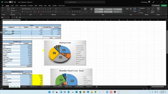Click the Fill Color paint bucket
This screenshot has height=94, width=168.
(x=35, y=11)
